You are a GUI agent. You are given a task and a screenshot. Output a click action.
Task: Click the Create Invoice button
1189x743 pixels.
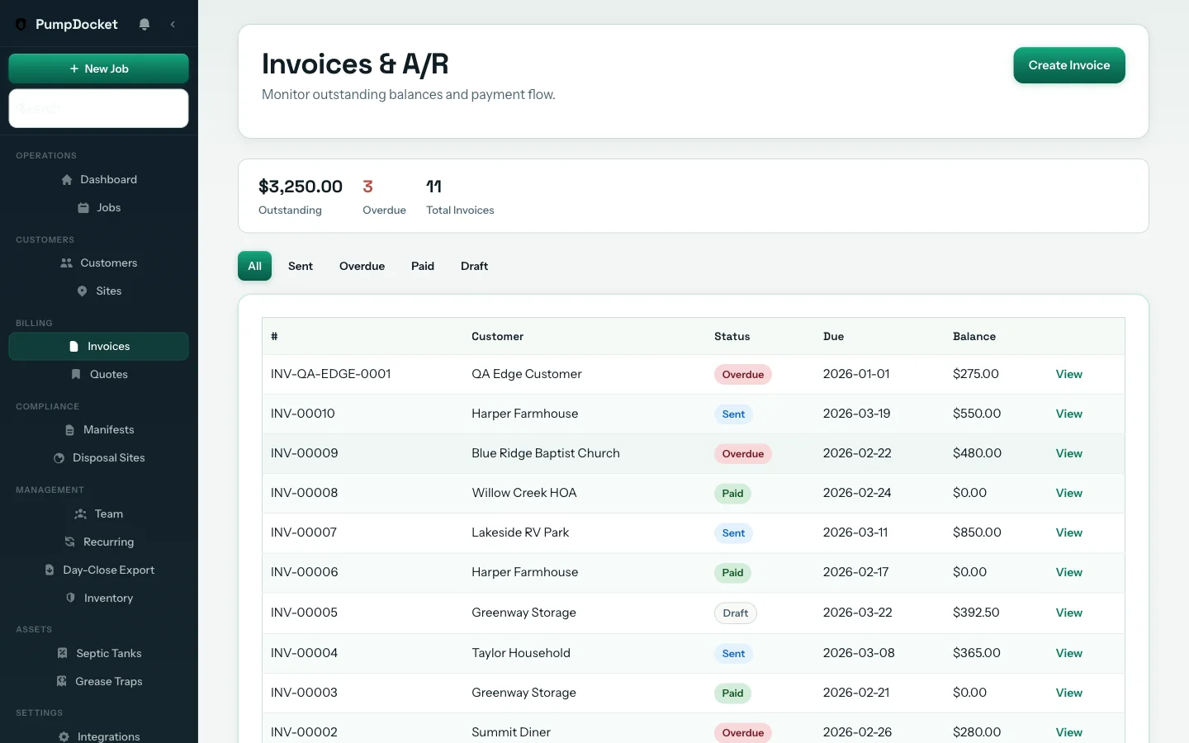(x=1068, y=65)
